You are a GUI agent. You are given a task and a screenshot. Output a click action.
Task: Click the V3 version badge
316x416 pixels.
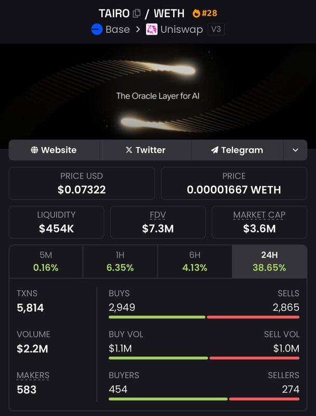click(216, 29)
